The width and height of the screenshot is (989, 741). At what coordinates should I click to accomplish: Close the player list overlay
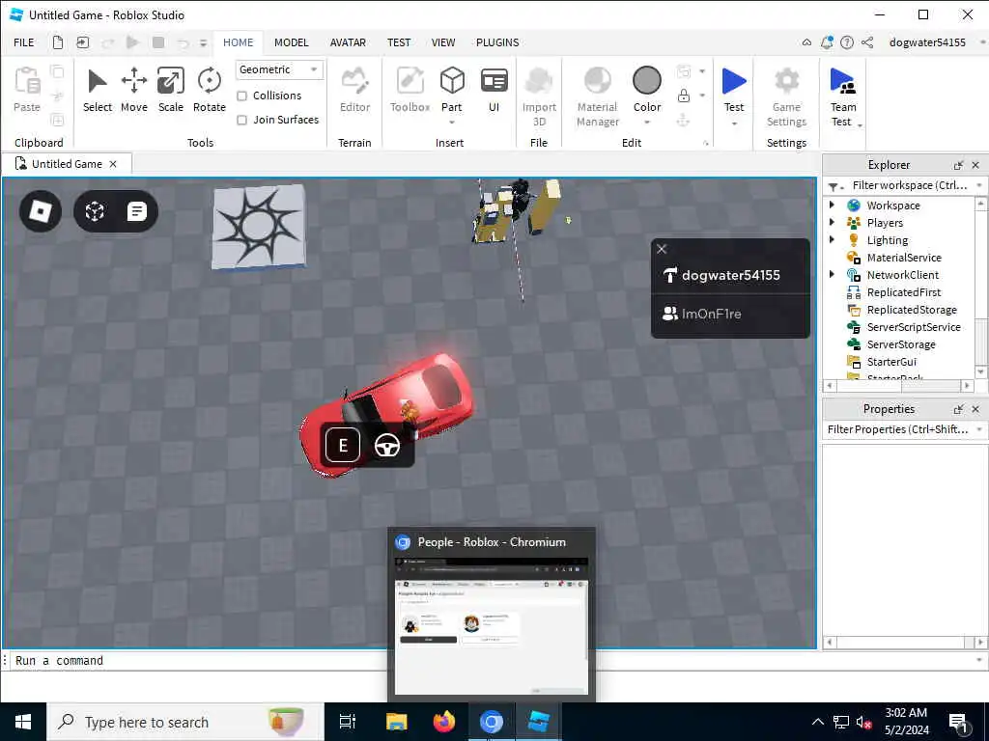[x=662, y=249]
